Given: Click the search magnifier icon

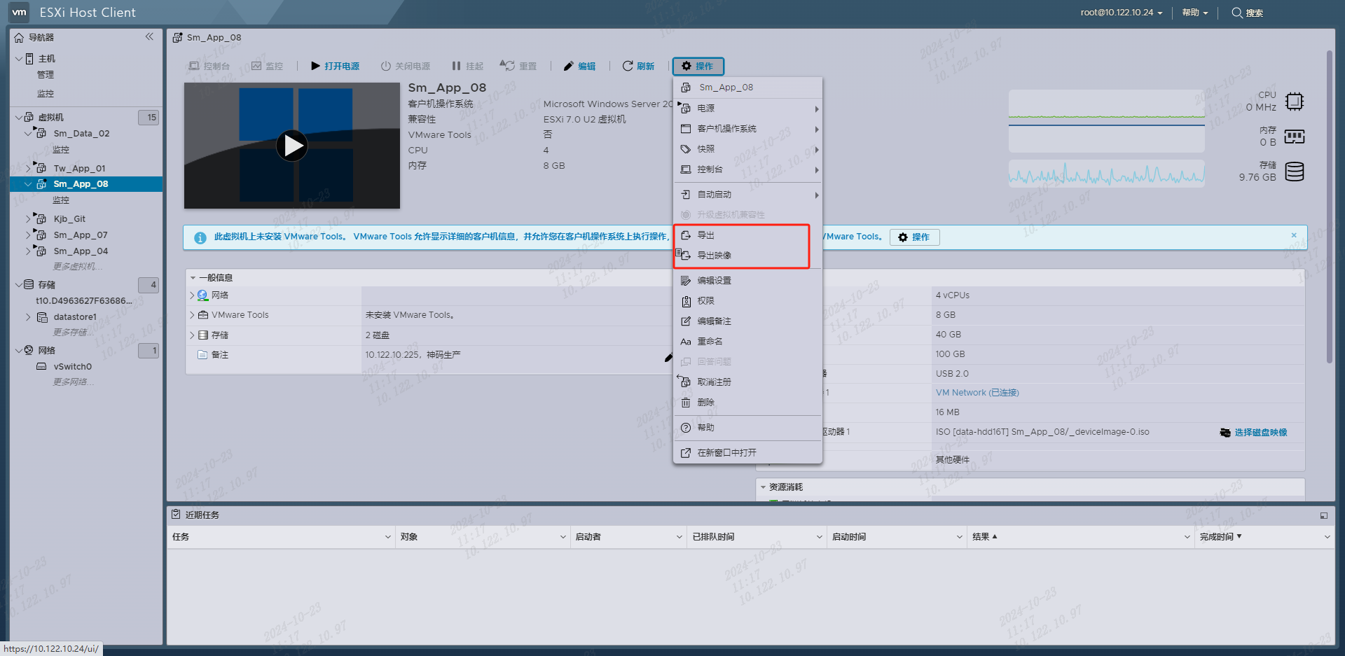Looking at the screenshot, I should (1237, 13).
